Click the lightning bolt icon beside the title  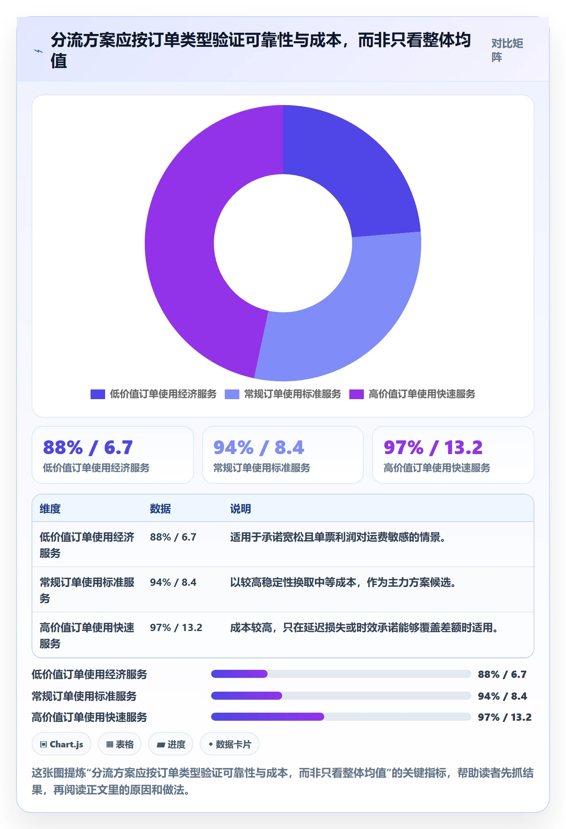point(38,51)
